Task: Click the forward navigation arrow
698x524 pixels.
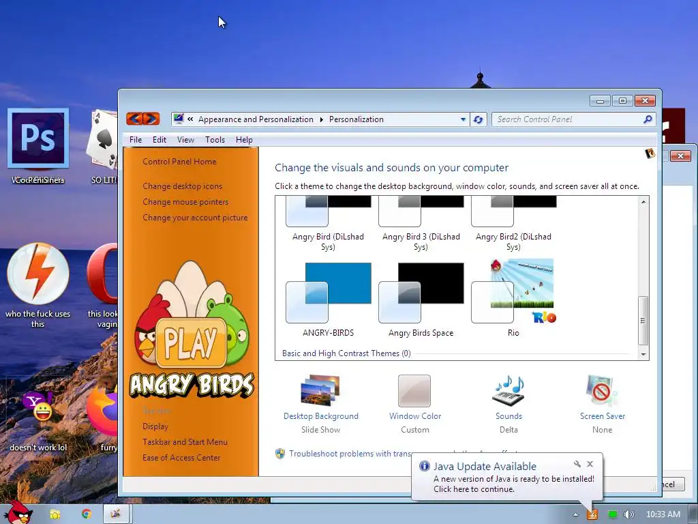Action: click(x=151, y=119)
